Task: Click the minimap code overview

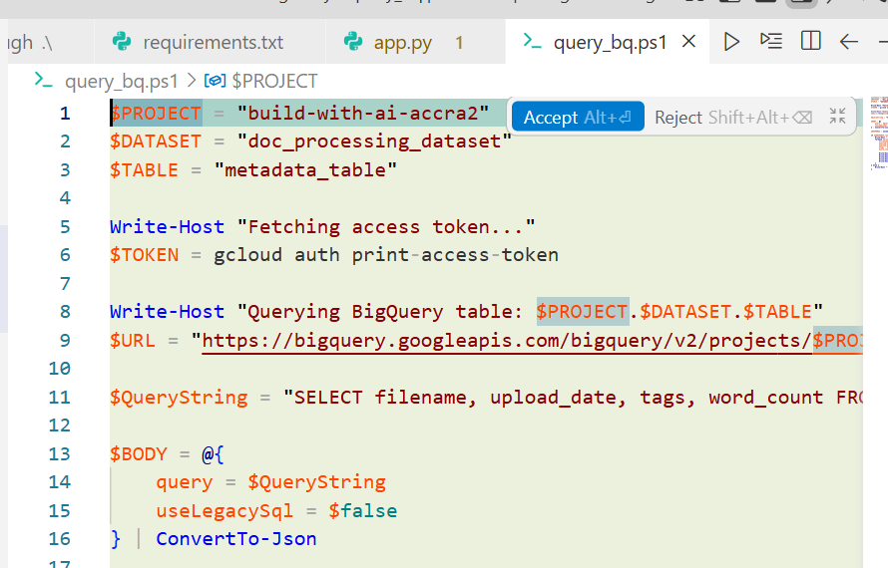Action: (x=878, y=133)
